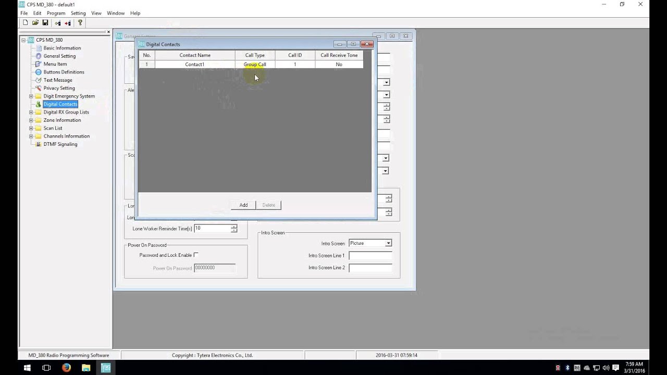Image resolution: width=667 pixels, height=375 pixels.
Task: Expand the Digit Emergency System node
Action: 31,96
